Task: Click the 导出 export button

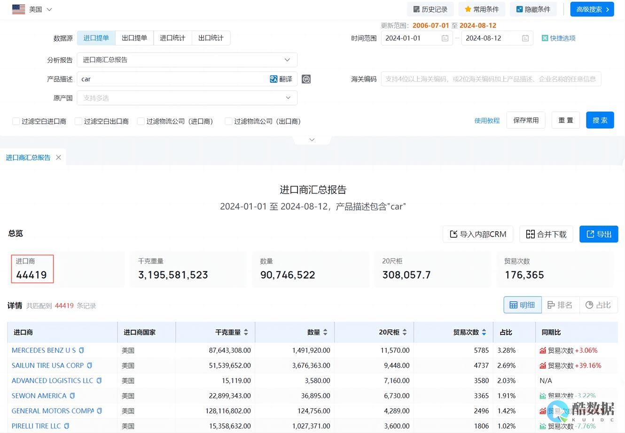Action: point(599,234)
